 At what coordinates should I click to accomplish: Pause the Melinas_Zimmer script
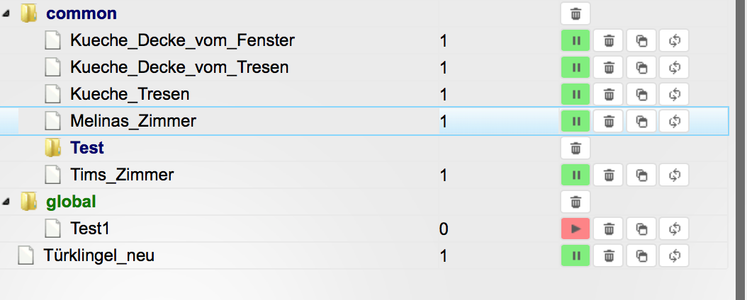575,121
